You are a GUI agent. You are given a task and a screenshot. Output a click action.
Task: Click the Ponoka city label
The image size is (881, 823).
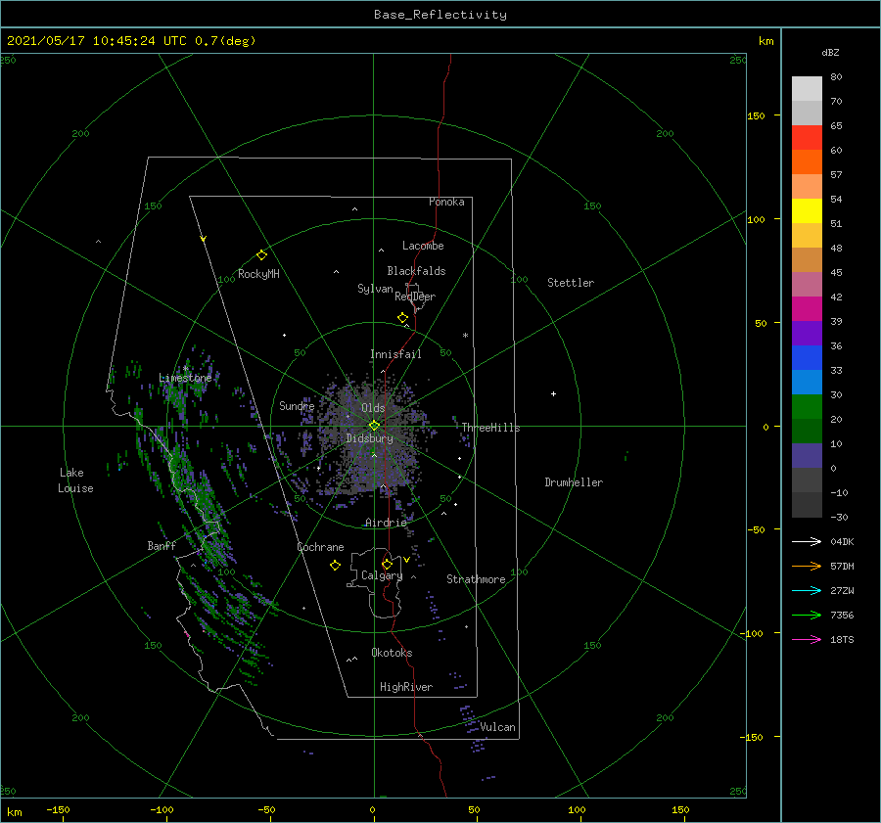446,202
